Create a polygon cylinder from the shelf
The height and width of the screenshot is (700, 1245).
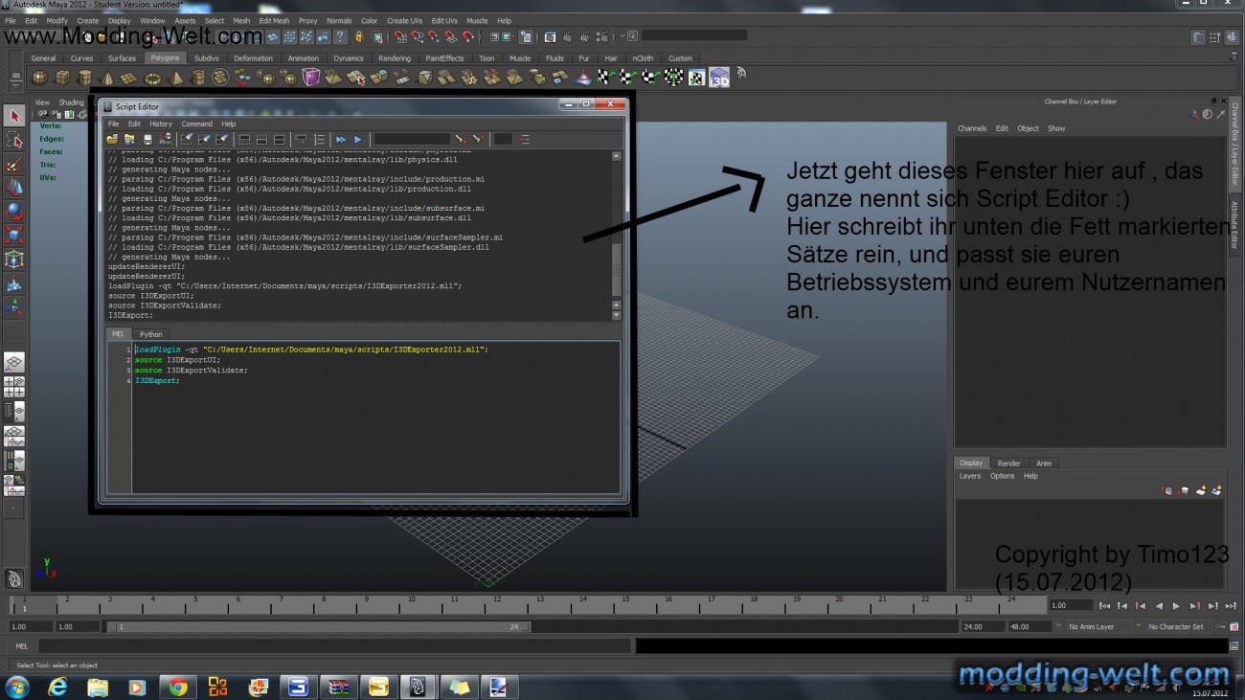click(x=85, y=78)
